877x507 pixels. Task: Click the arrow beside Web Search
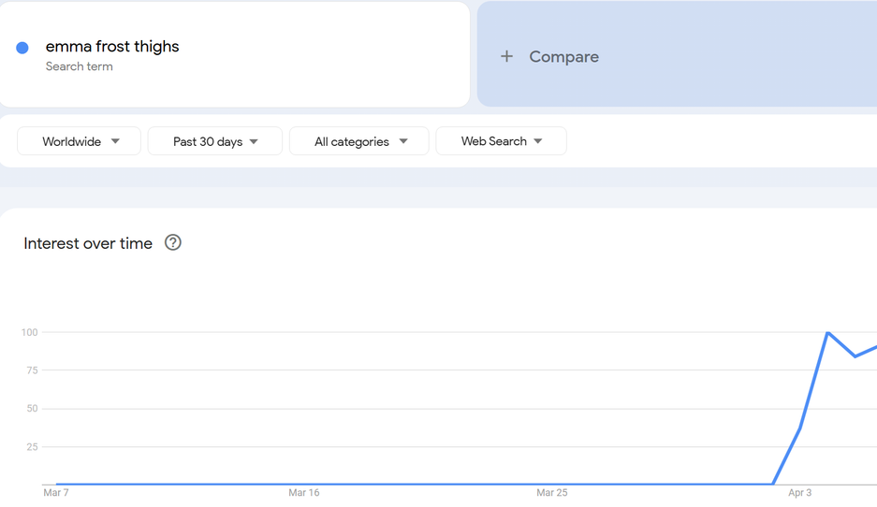coord(538,141)
